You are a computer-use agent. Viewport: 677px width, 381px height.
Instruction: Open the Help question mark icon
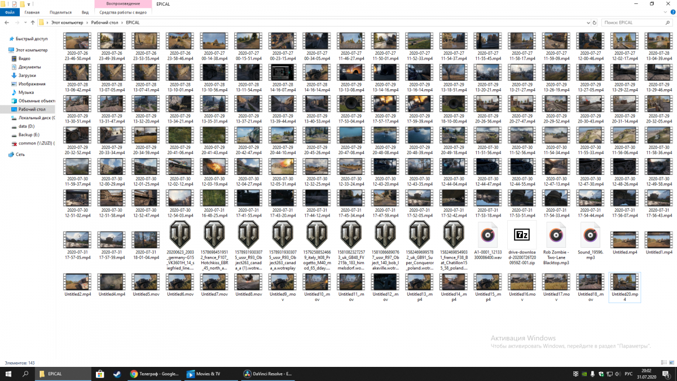point(672,12)
